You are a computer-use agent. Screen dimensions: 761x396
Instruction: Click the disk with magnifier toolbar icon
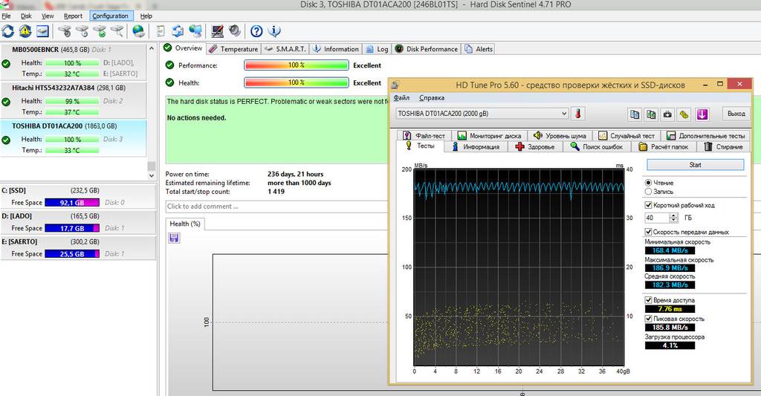[117, 31]
